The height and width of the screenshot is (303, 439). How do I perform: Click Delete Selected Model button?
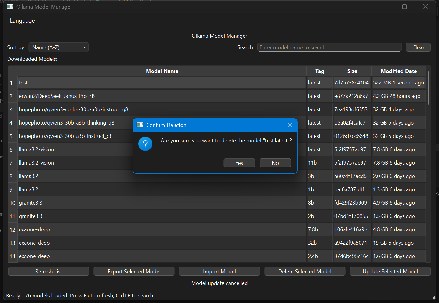[305, 271]
